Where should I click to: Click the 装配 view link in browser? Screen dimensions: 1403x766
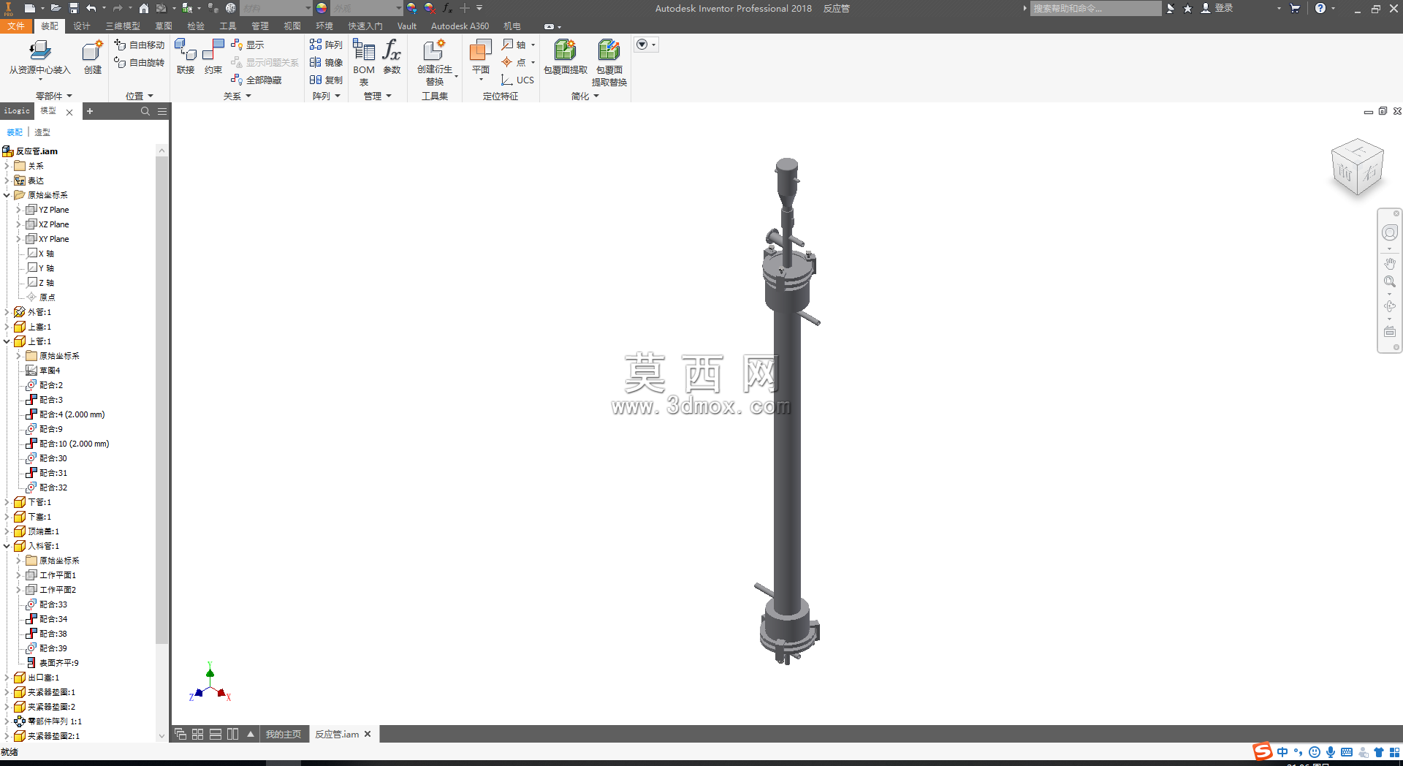pos(15,132)
